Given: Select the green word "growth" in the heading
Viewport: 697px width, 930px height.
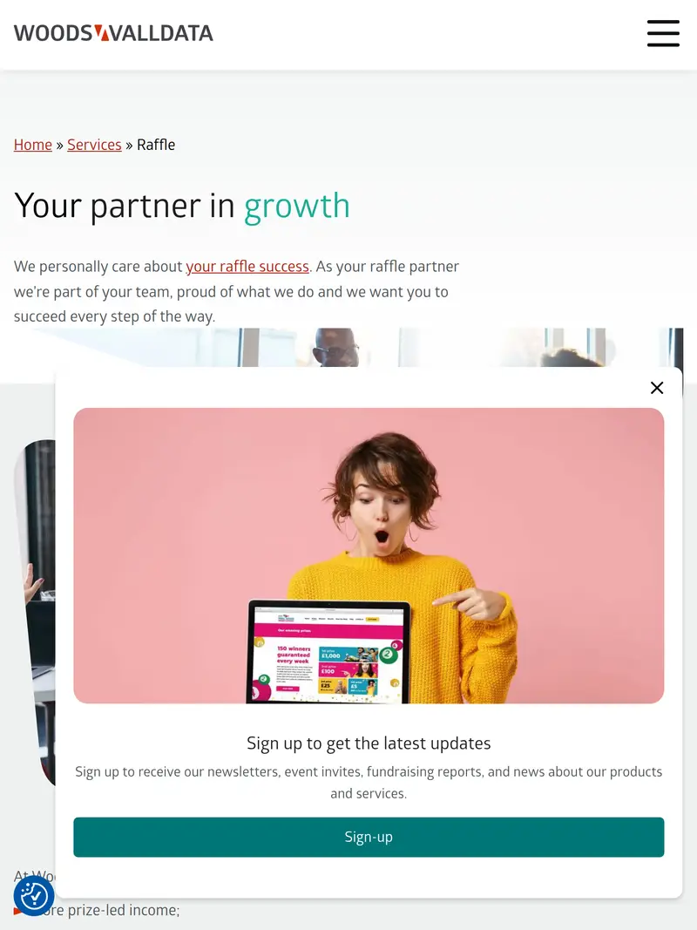Looking at the screenshot, I should click(297, 207).
